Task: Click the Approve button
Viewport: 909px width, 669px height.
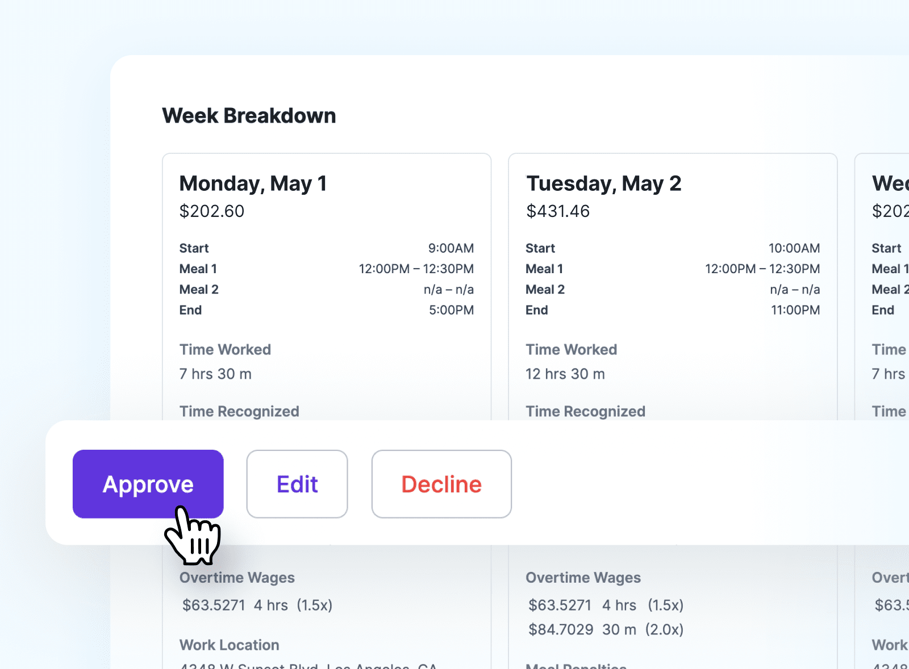Action: (x=148, y=484)
